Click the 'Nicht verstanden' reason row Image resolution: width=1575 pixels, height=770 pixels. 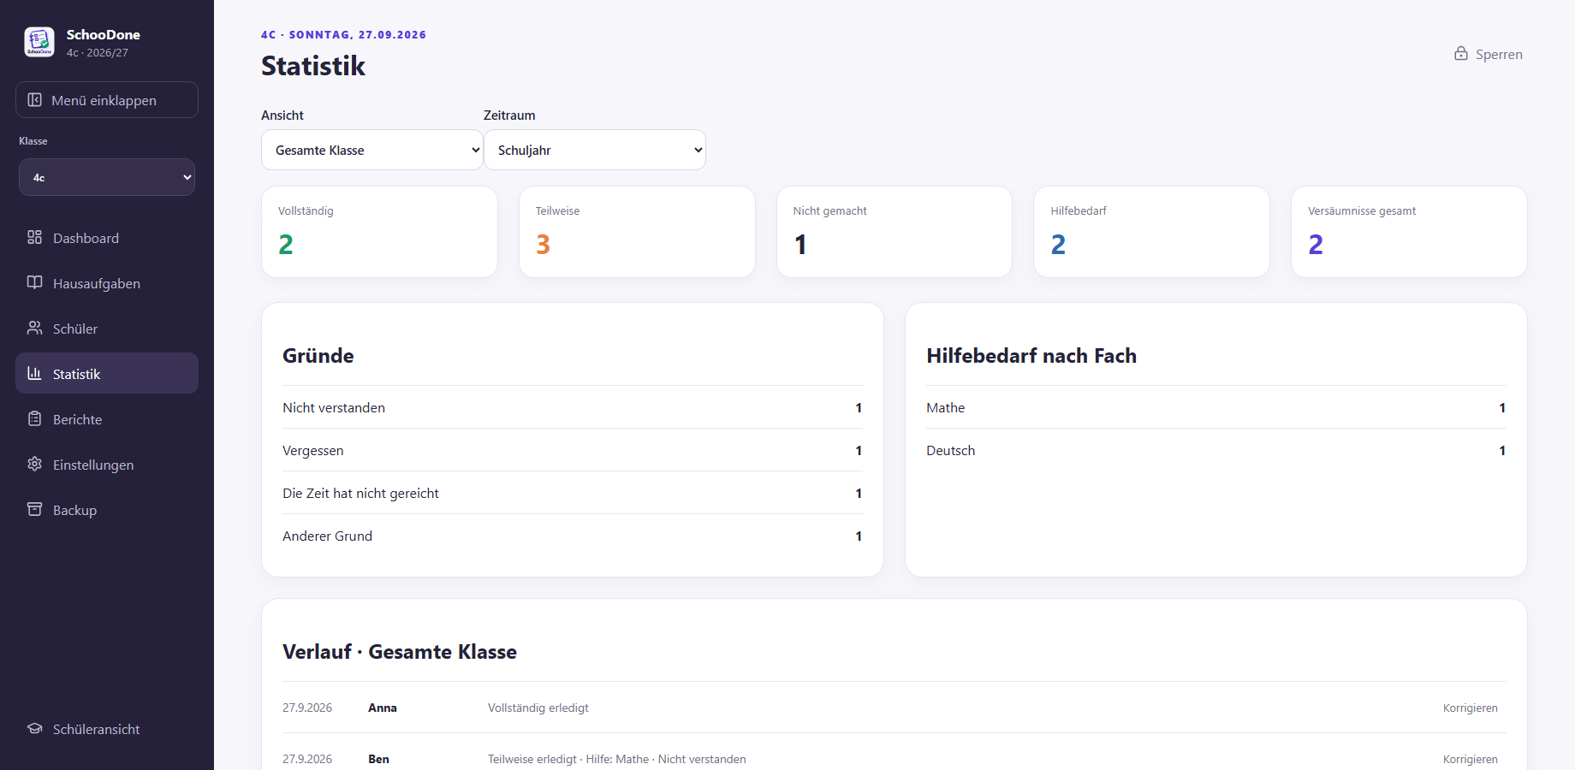click(573, 407)
